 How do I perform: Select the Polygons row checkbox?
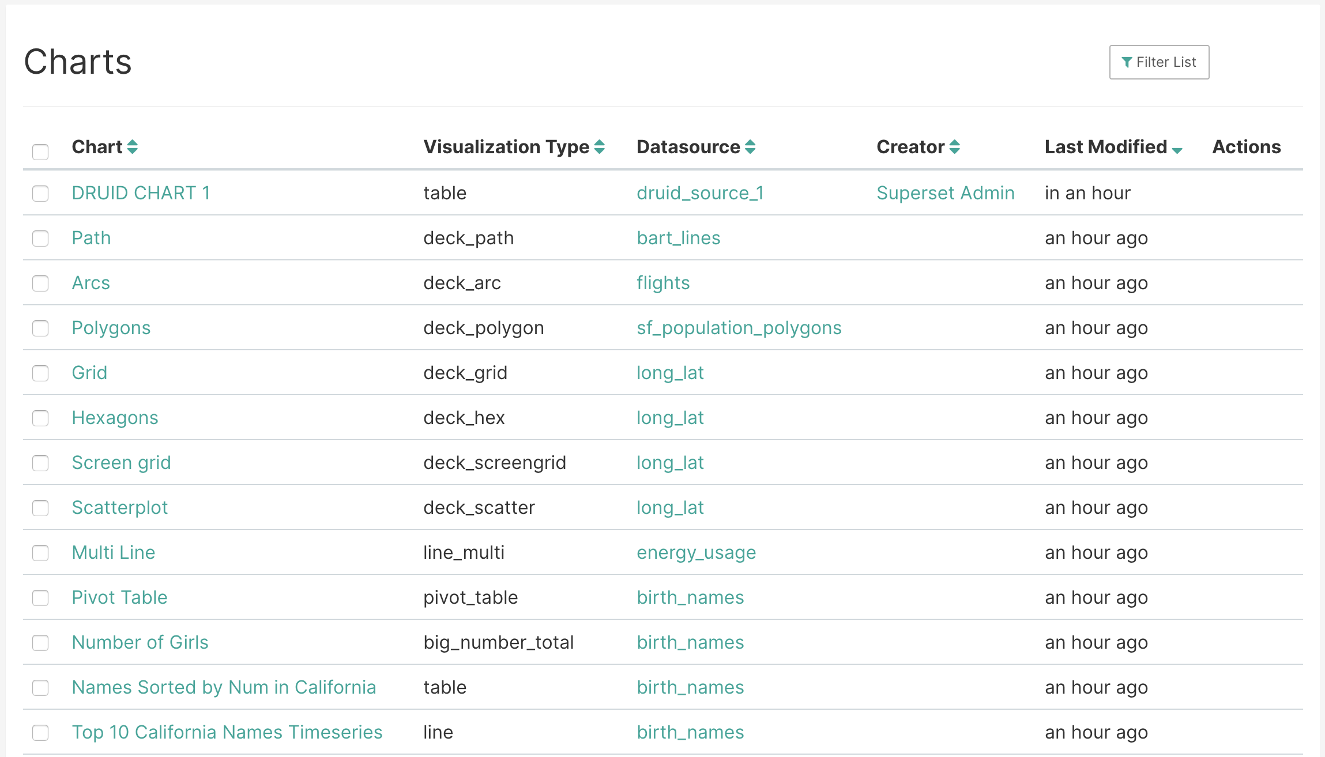pyautogui.click(x=40, y=328)
